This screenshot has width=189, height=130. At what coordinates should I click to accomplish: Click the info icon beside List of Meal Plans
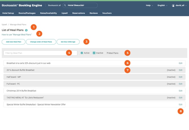(x=26, y=30)
